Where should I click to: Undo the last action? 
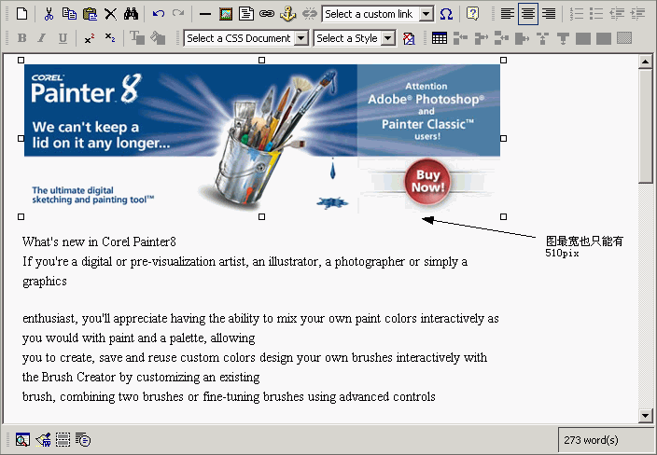pos(158,14)
